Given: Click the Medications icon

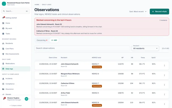Looking at the screenshot, I should pyautogui.click(x=3, y=64).
